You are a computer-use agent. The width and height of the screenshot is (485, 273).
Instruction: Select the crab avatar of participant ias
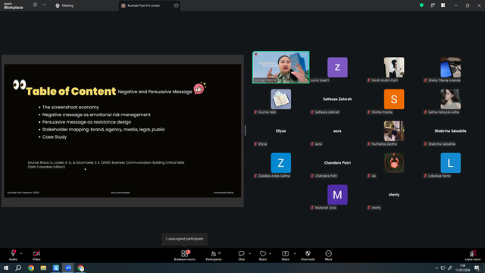[394, 163]
